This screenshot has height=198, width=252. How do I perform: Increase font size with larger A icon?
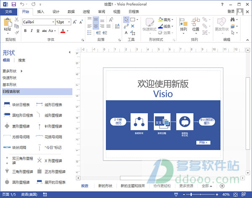tap(75, 22)
